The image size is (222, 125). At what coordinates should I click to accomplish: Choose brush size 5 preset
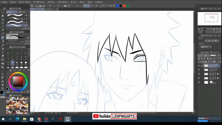(17, 58)
